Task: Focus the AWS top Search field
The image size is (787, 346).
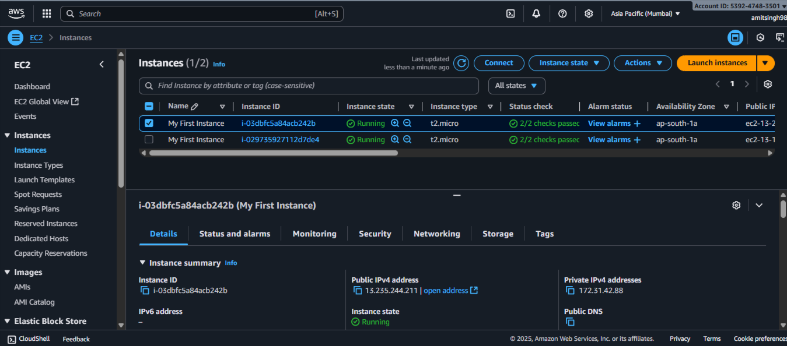Action: point(202,13)
